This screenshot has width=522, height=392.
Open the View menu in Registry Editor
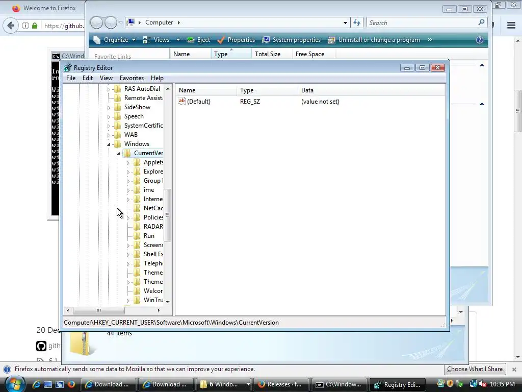click(x=106, y=78)
